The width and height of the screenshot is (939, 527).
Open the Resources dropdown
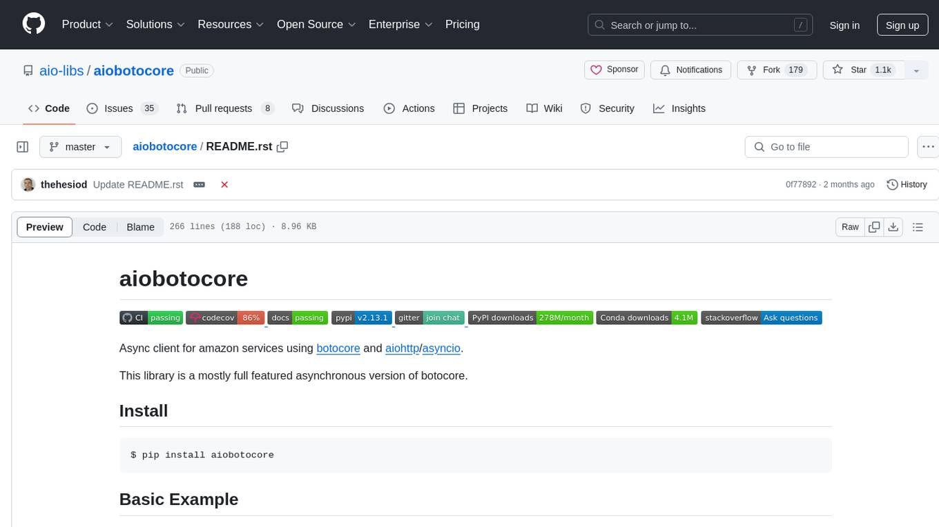tap(231, 24)
